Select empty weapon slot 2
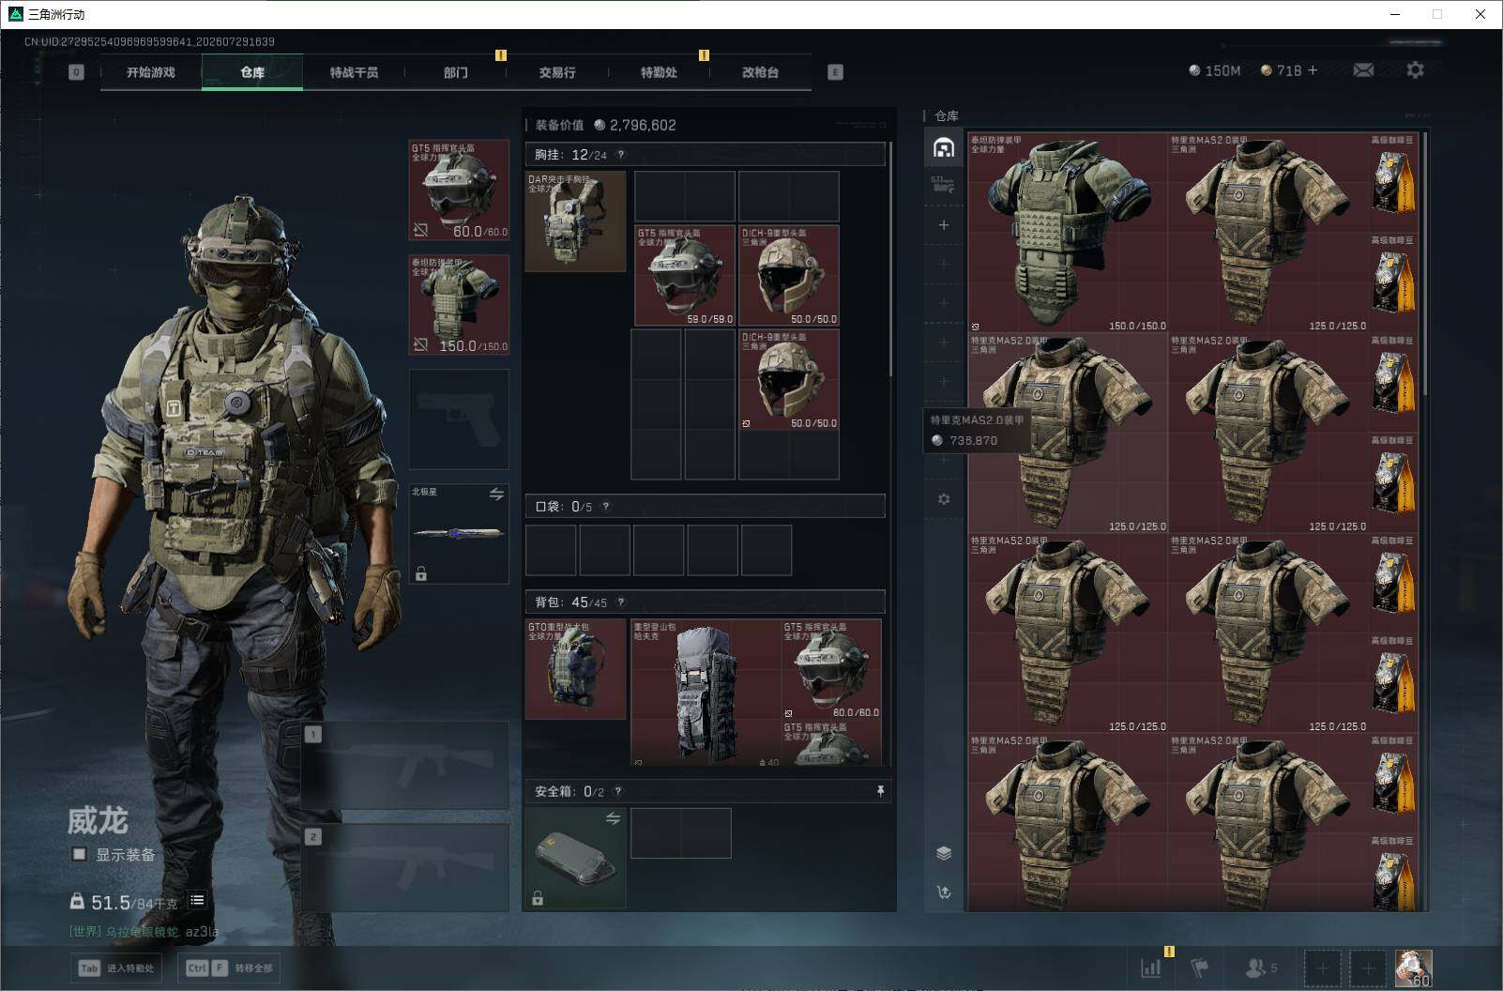This screenshot has width=1503, height=991. click(405, 868)
